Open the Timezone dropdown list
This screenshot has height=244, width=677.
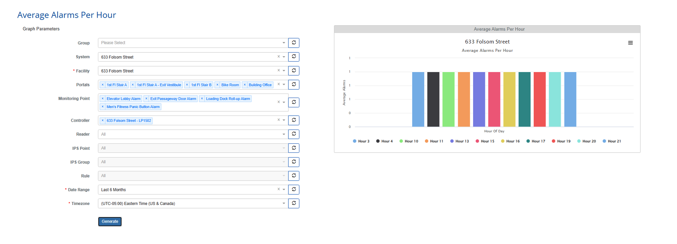193,203
